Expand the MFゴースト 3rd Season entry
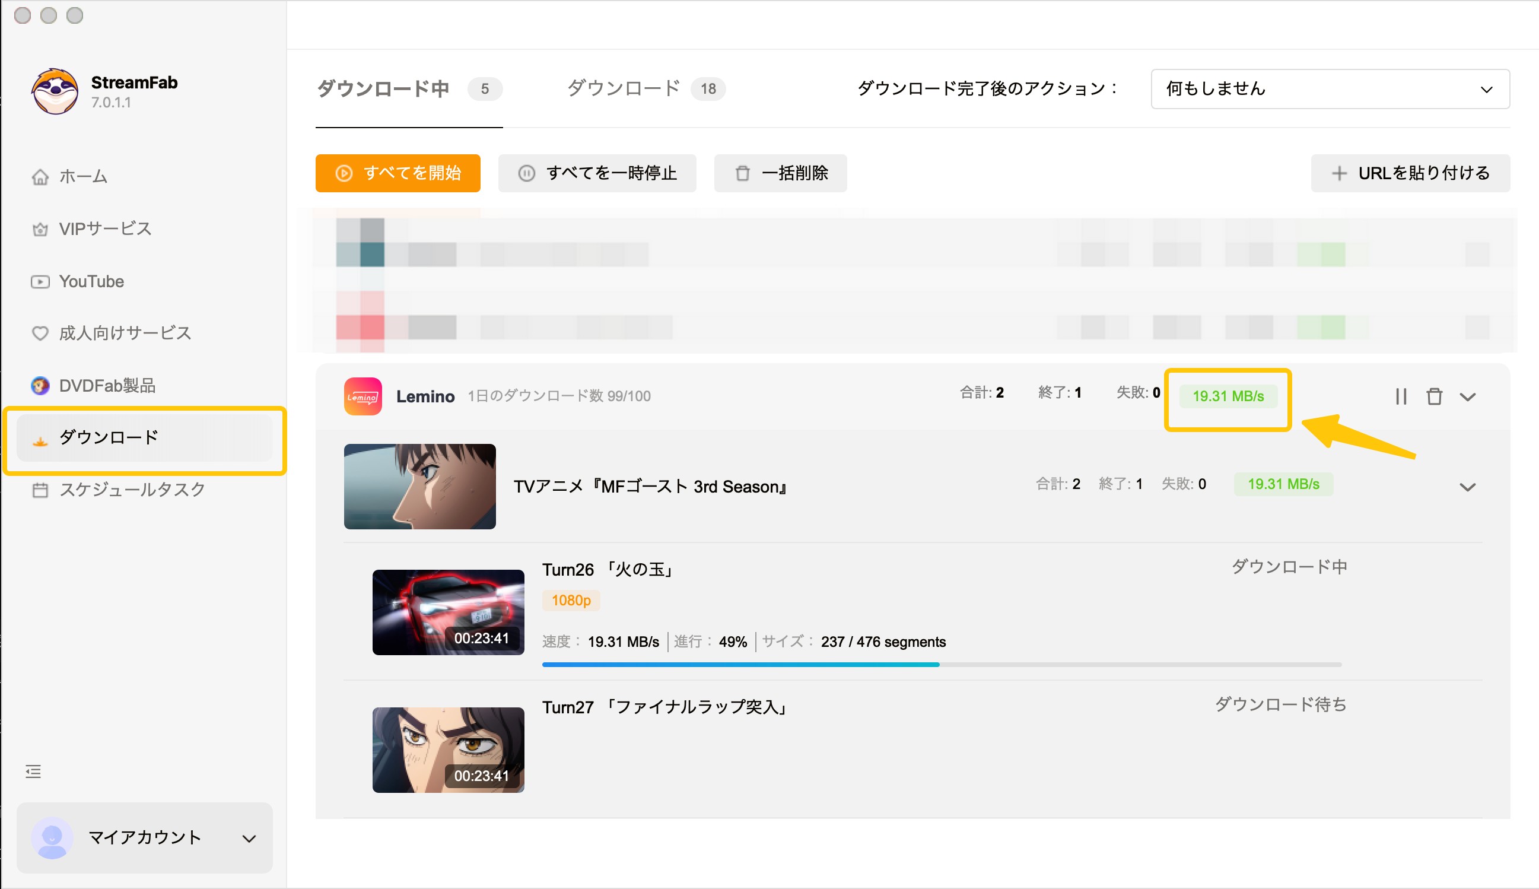The image size is (1539, 889). point(1469,487)
